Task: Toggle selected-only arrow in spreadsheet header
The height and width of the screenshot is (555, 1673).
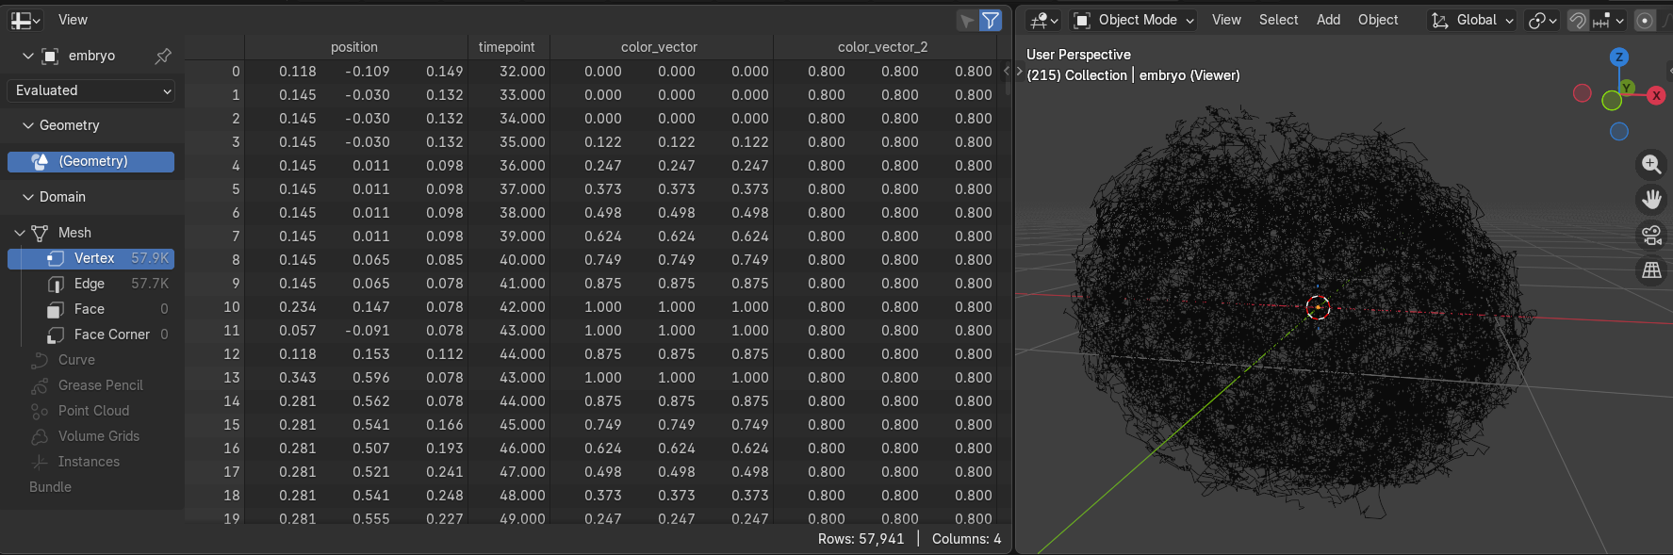Action: [x=967, y=21]
